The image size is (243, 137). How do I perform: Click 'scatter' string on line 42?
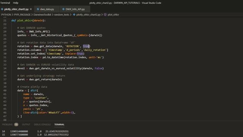40,98
